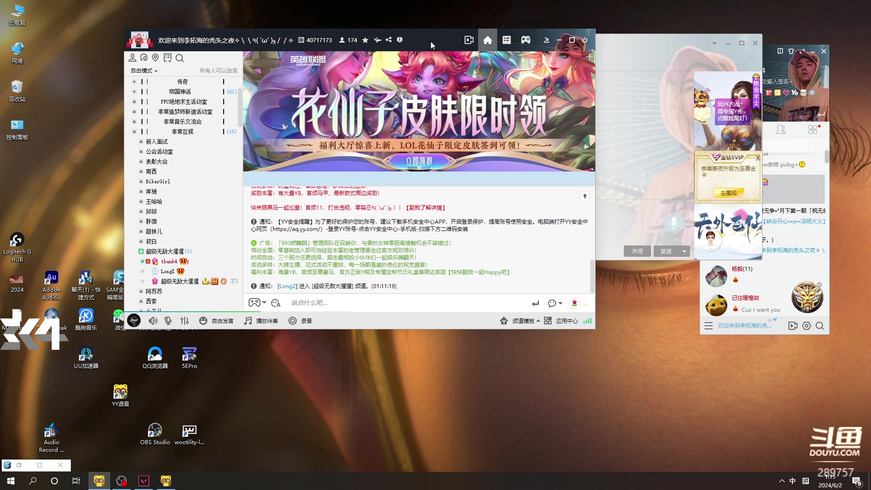Image resolution: width=871 pixels, height=490 pixels.
Task: Click 发送 in the chat window
Action: [666, 251]
